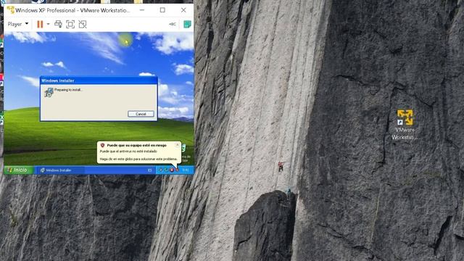Open the Player menu dropdown

[17, 24]
